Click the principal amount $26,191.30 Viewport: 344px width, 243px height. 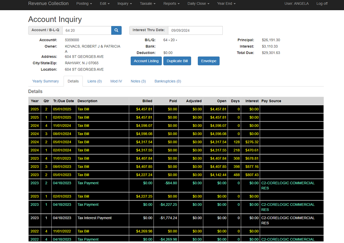click(271, 40)
